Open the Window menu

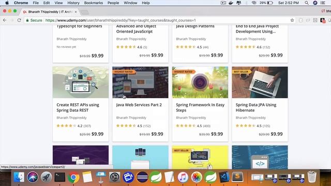pos(130,3)
